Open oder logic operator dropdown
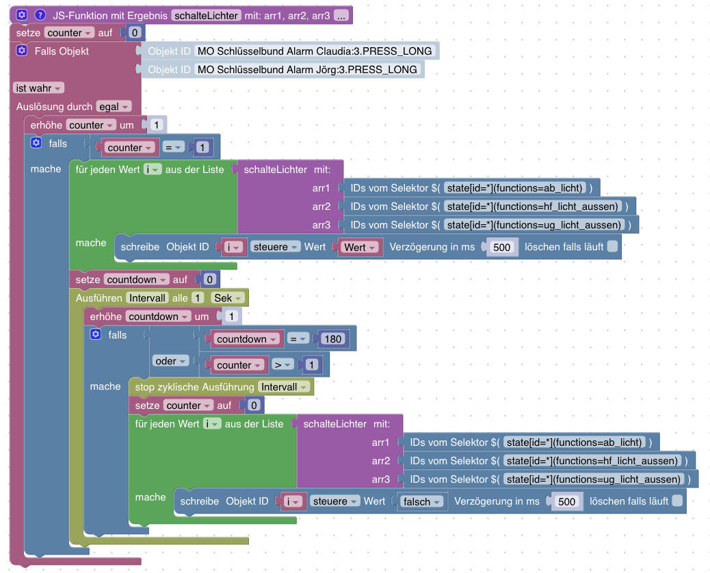 tap(171, 361)
